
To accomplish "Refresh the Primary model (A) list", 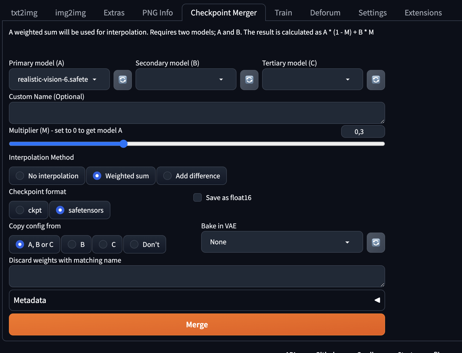I will coord(122,80).
